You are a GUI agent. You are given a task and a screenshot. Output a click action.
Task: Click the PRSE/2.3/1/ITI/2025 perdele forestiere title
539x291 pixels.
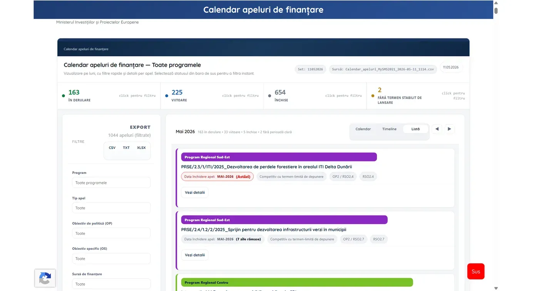click(x=266, y=167)
